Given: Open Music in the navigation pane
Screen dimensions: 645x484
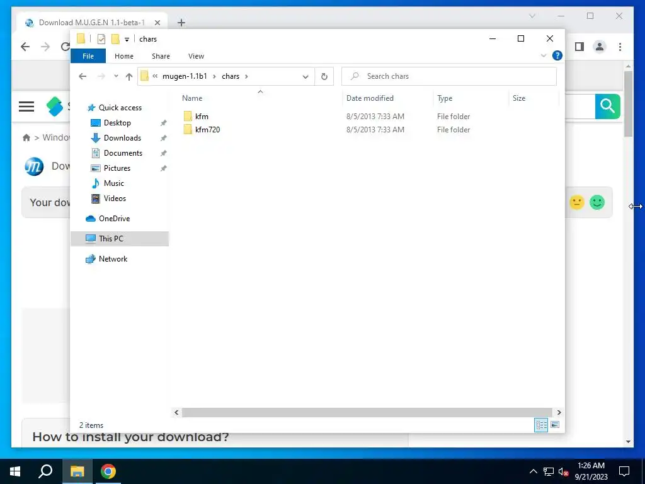Looking at the screenshot, I should point(113,183).
